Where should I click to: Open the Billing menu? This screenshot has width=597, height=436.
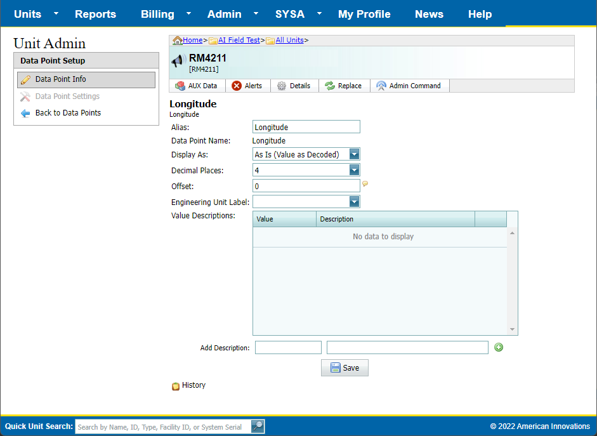[x=157, y=14]
